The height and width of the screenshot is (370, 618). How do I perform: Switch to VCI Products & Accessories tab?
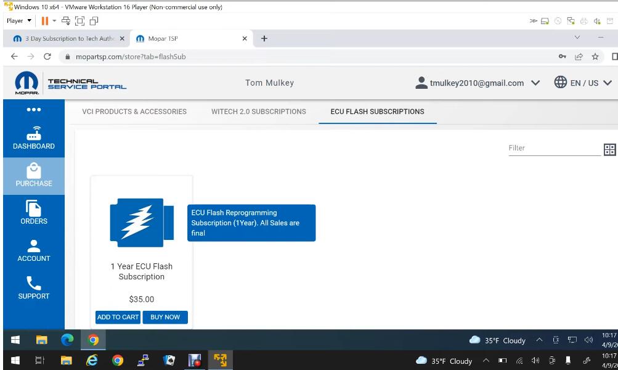coord(134,112)
